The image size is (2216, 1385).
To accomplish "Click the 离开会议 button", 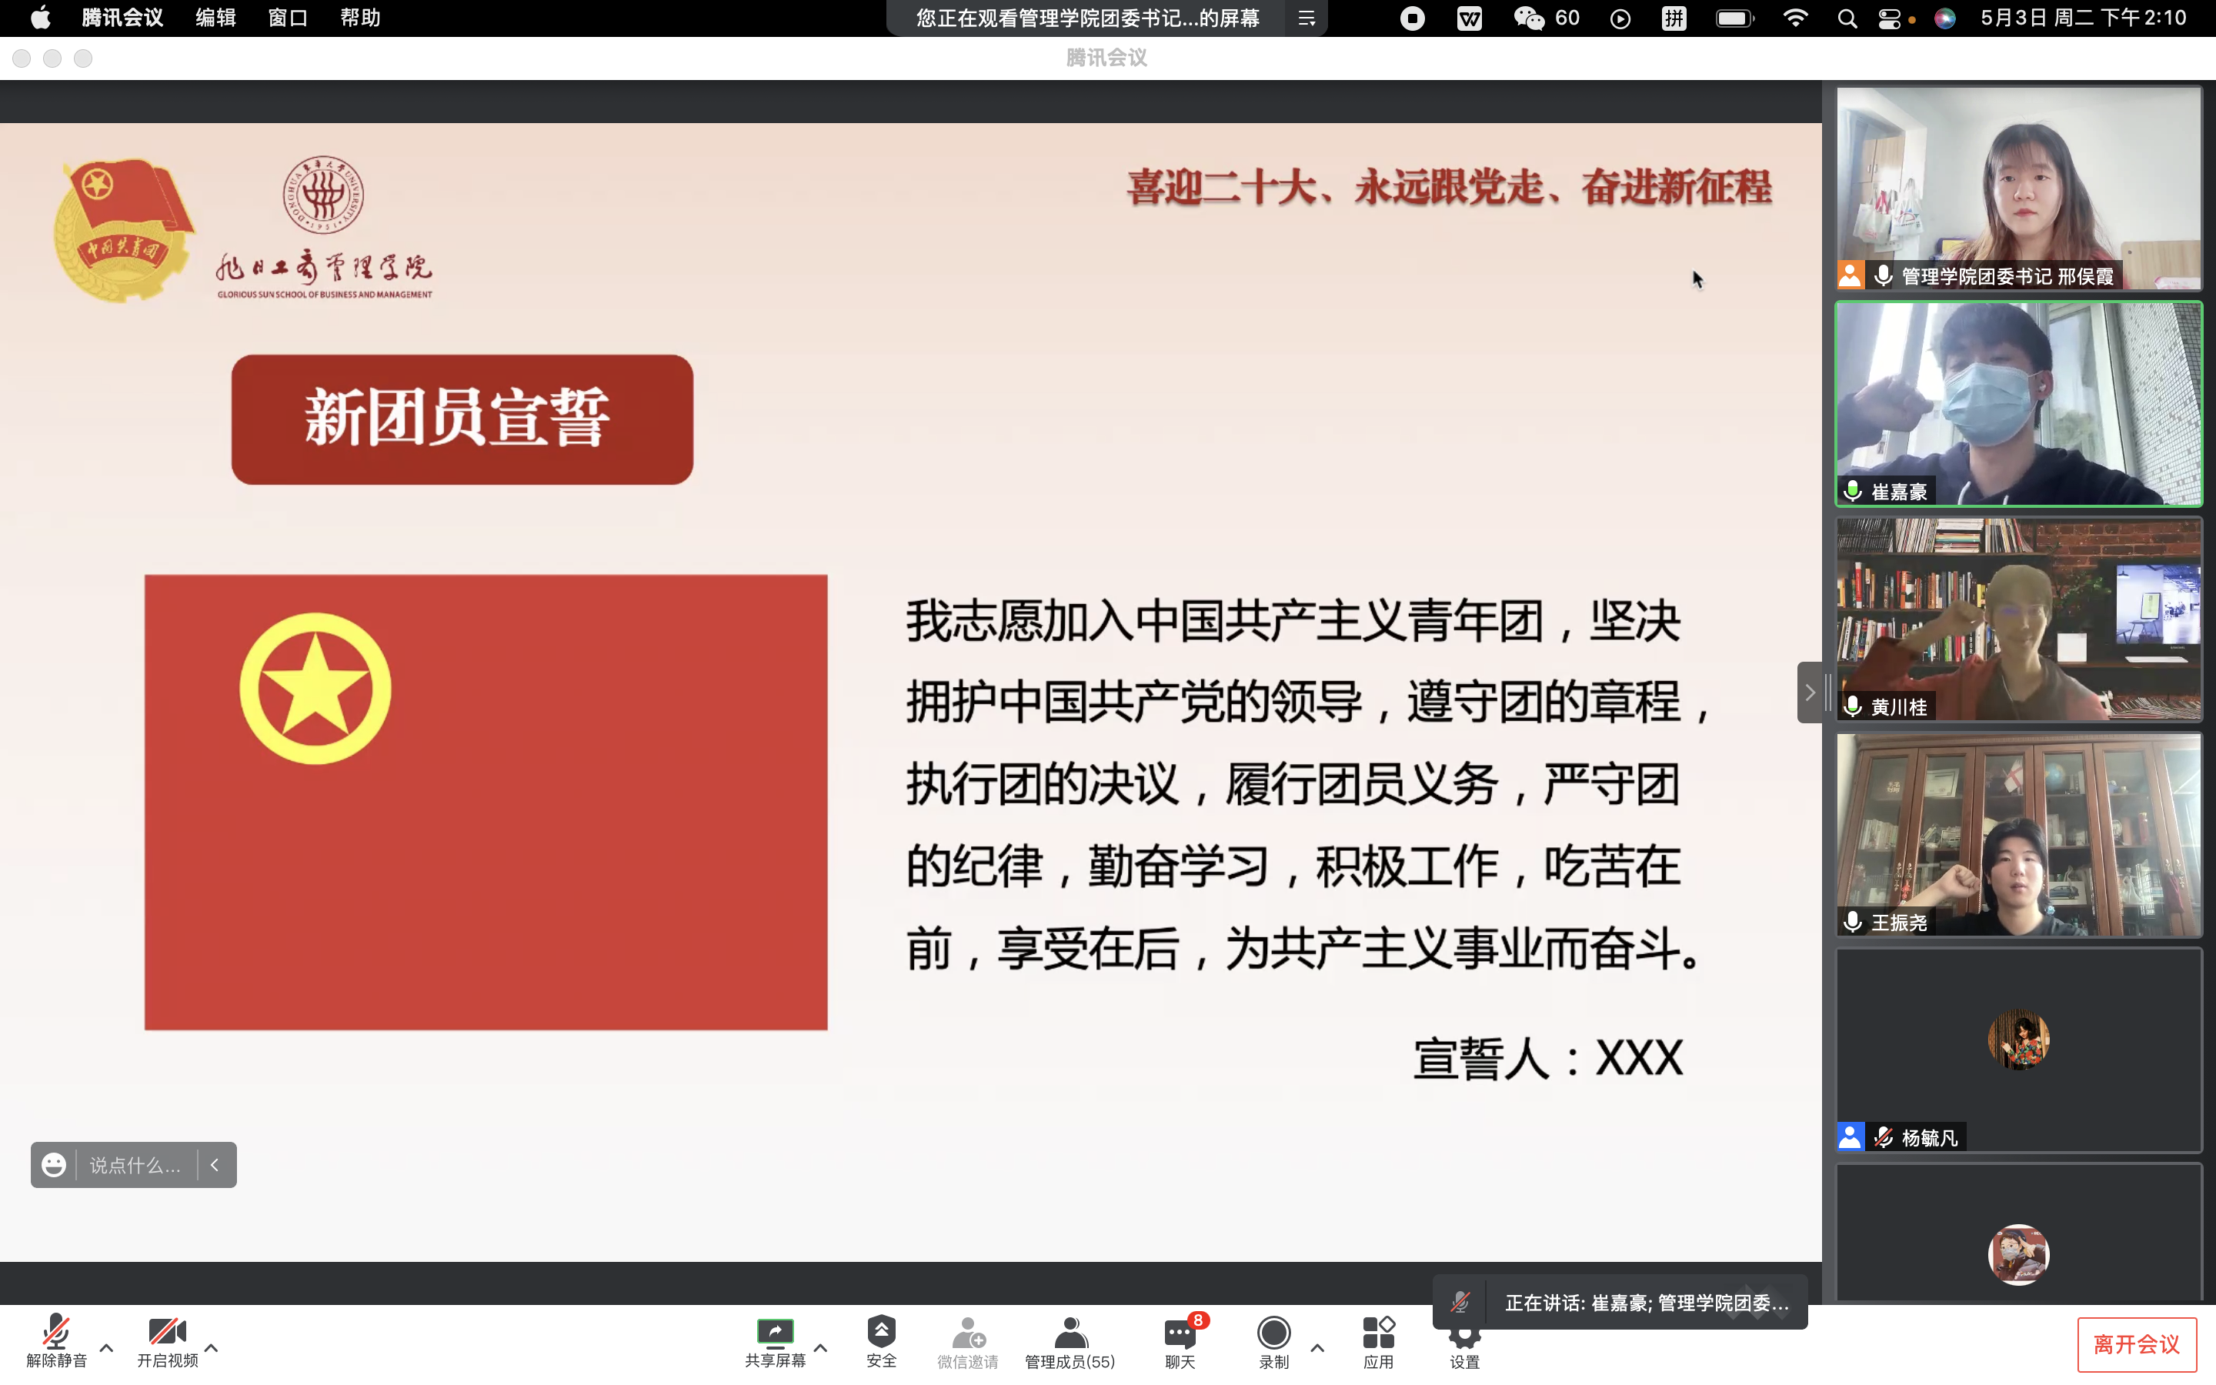I will pyautogui.click(x=2136, y=1343).
